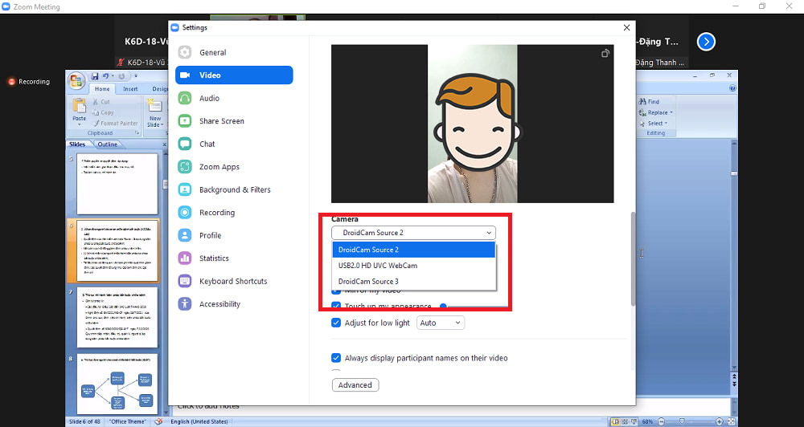Screen dimensions: 804x427
Task: Open the Audio settings headphone icon
Action: 185,98
